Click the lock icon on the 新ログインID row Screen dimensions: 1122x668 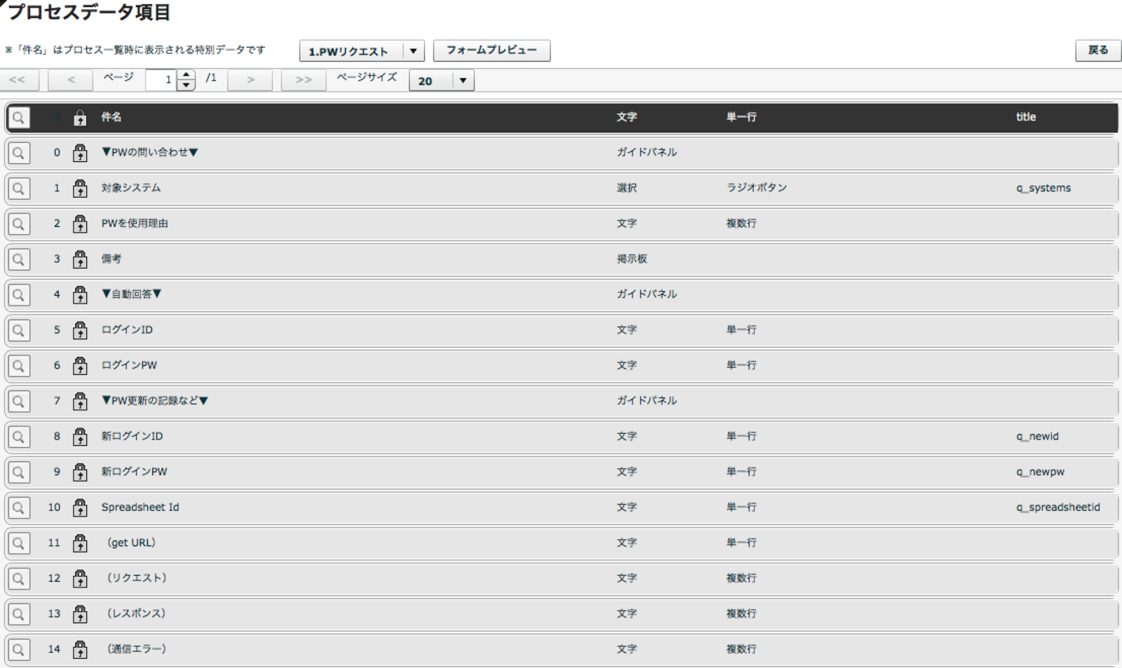click(79, 436)
